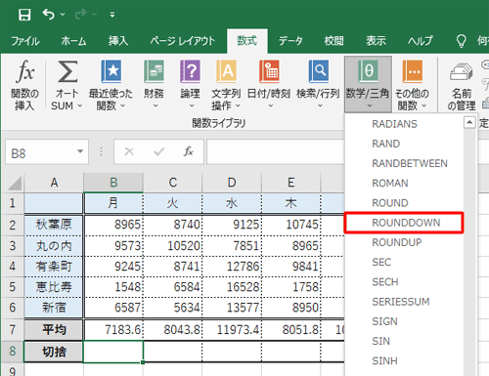Click the 平均 label cell

click(x=54, y=330)
